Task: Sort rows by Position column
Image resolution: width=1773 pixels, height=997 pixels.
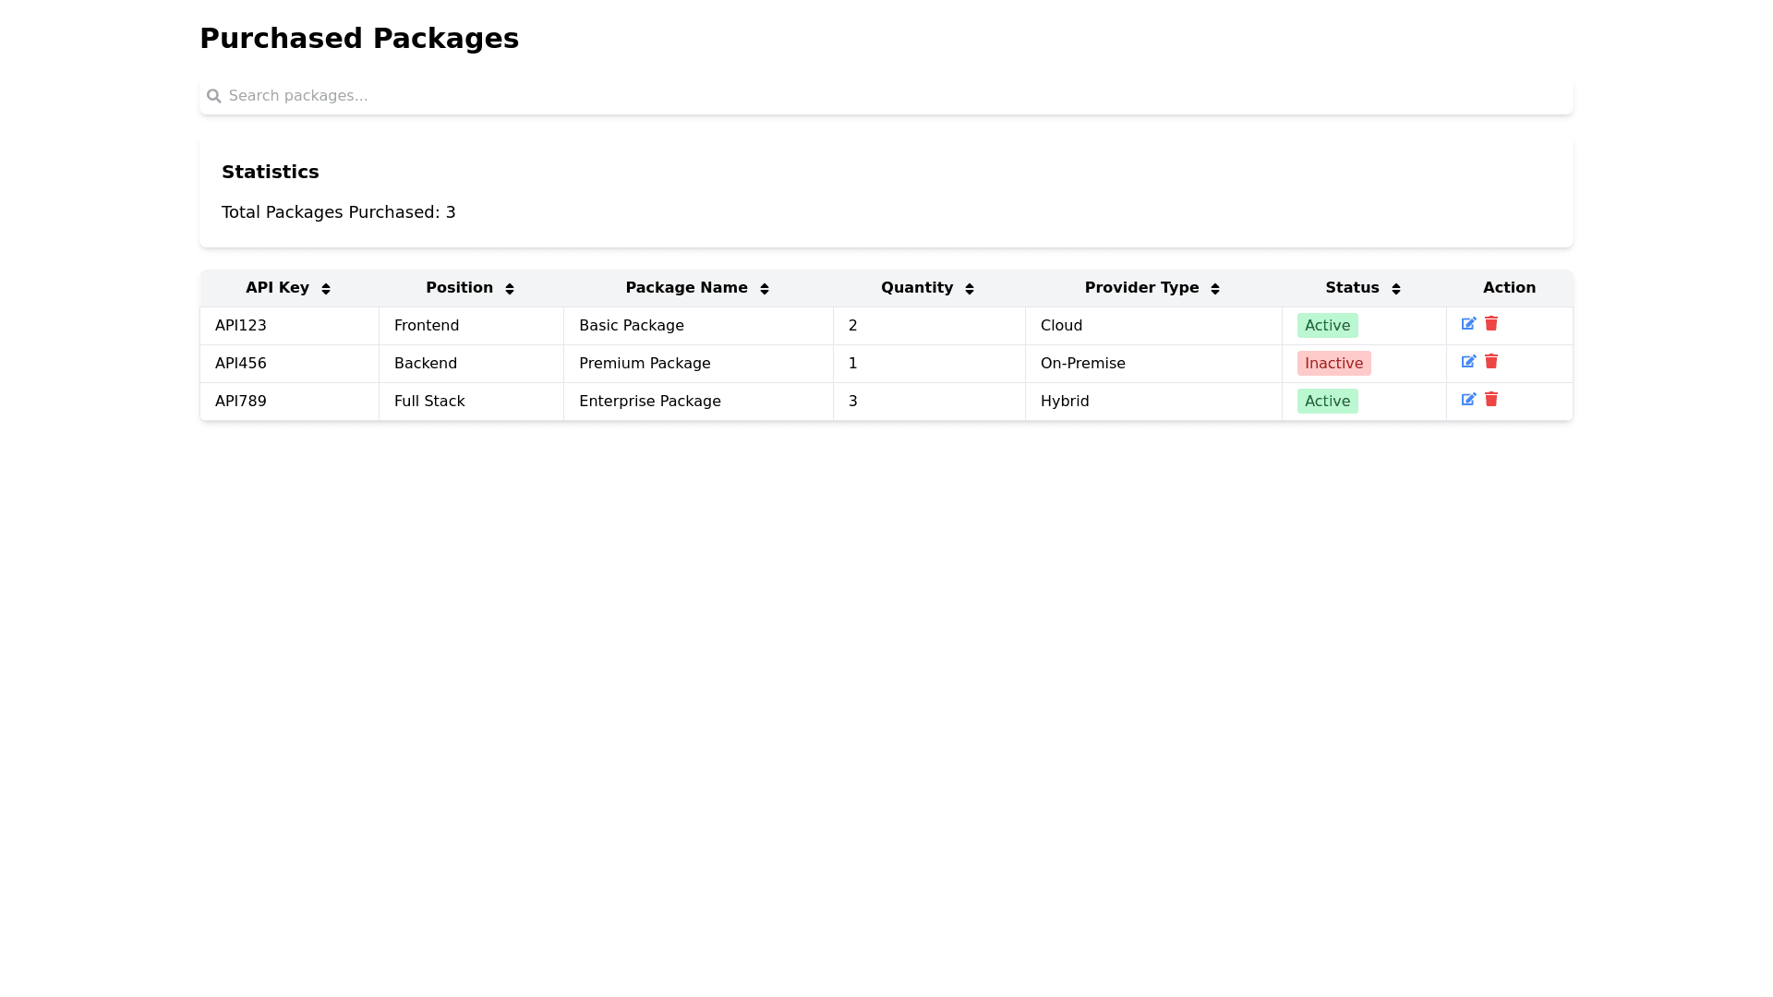Action: (510, 288)
